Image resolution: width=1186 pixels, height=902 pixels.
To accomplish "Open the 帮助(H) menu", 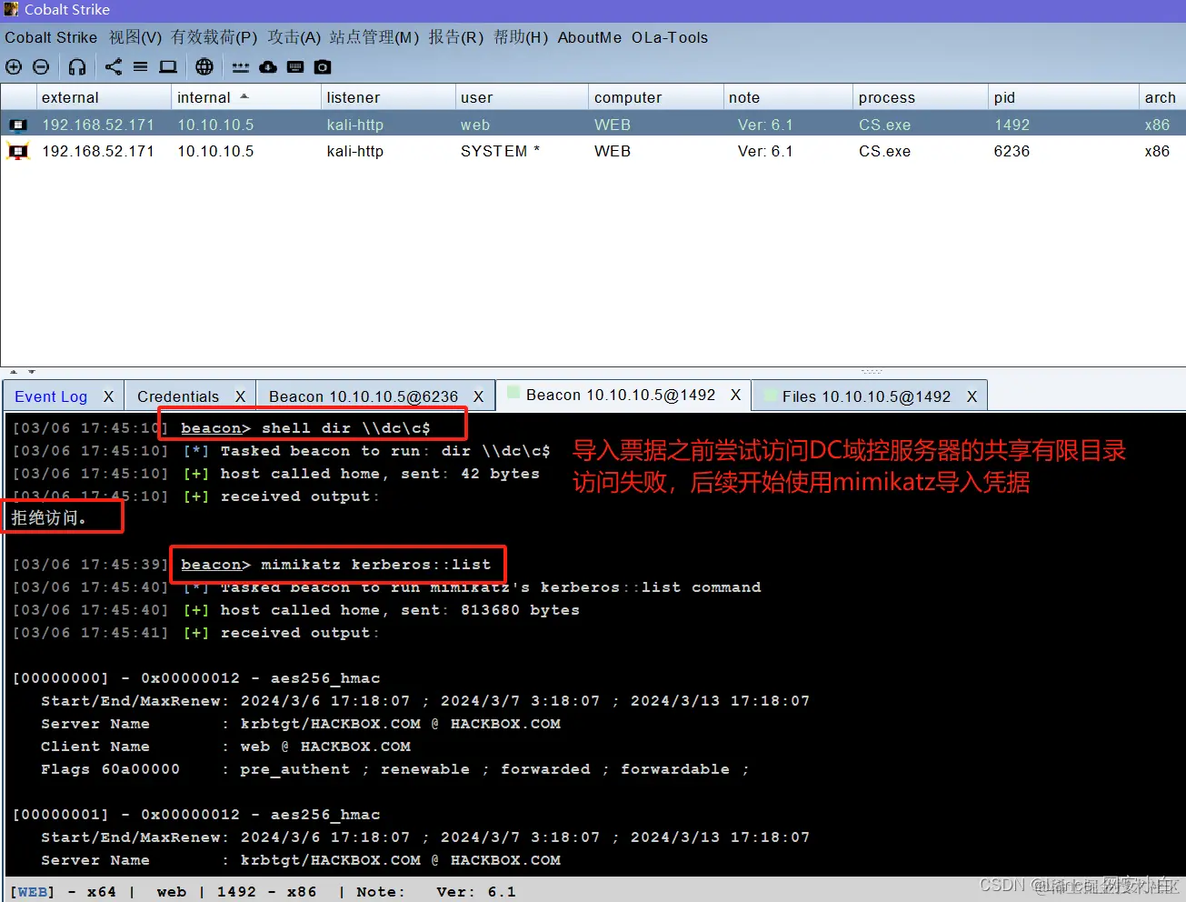I will click(x=521, y=37).
